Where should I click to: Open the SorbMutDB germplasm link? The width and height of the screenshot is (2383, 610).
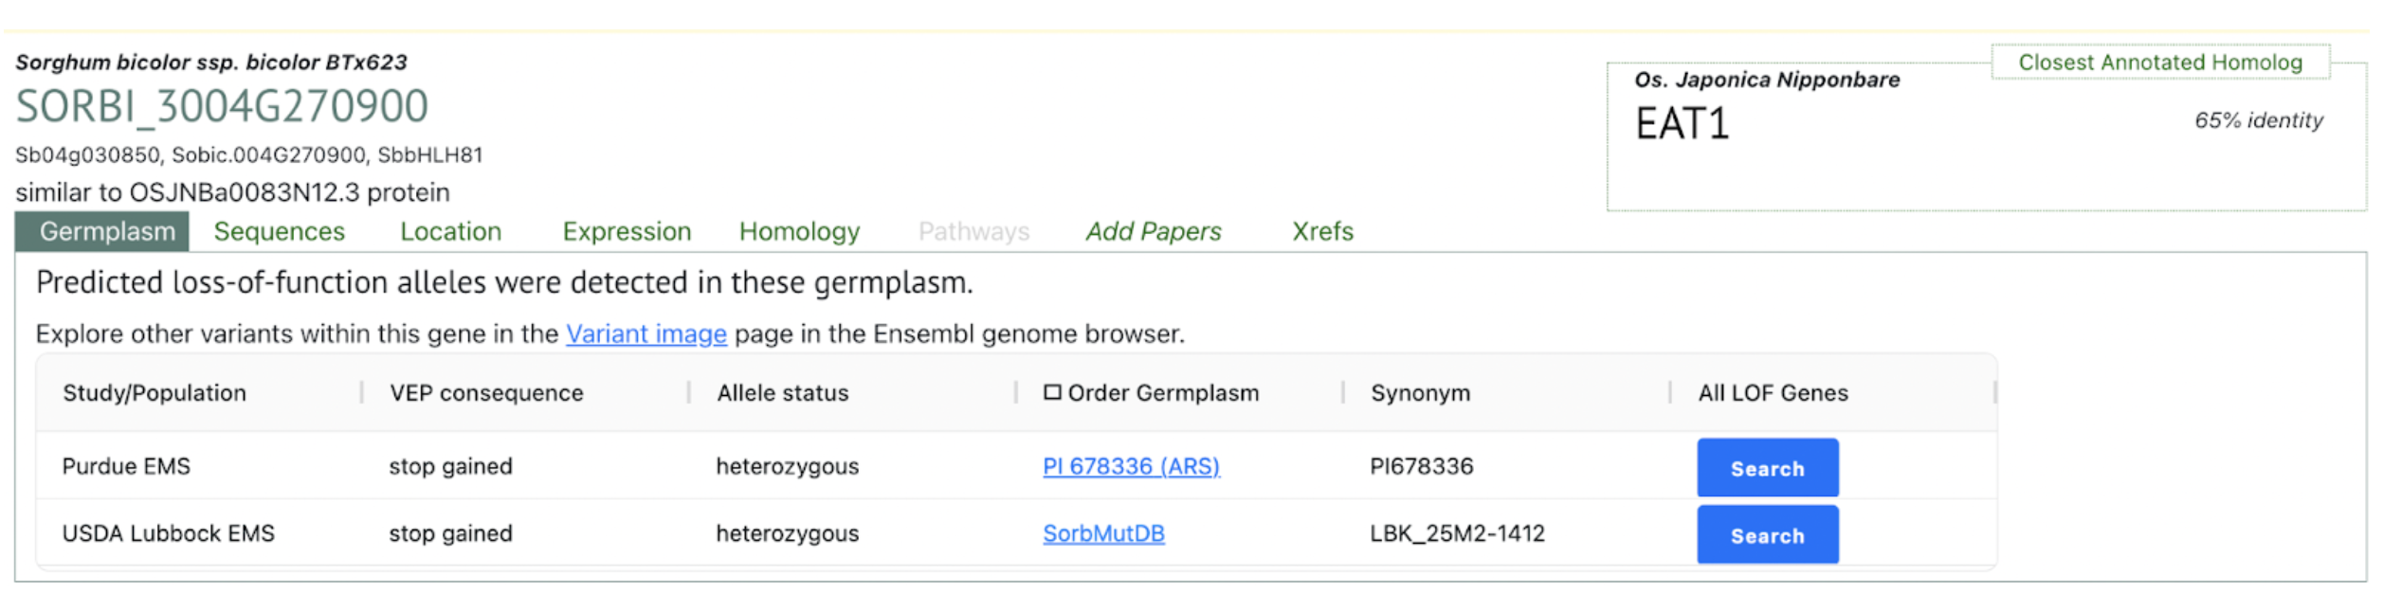(x=1104, y=533)
